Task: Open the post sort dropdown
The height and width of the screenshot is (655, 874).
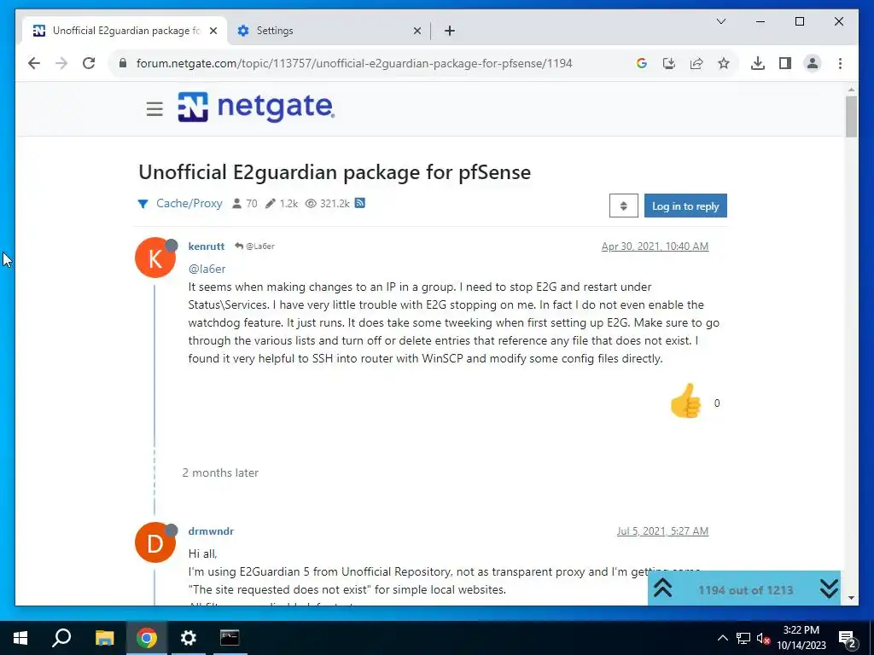Action: tap(624, 206)
